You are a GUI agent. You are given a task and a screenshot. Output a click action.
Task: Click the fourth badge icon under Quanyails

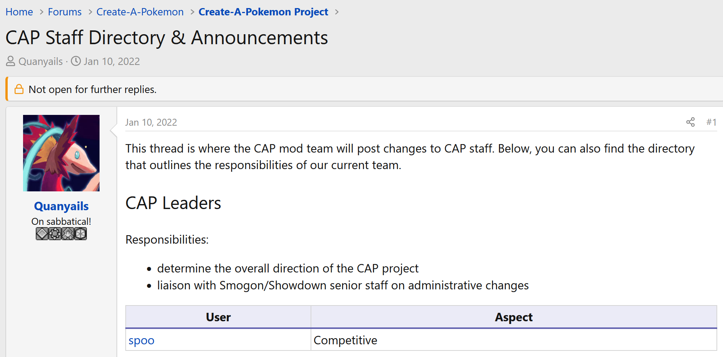[x=80, y=234]
